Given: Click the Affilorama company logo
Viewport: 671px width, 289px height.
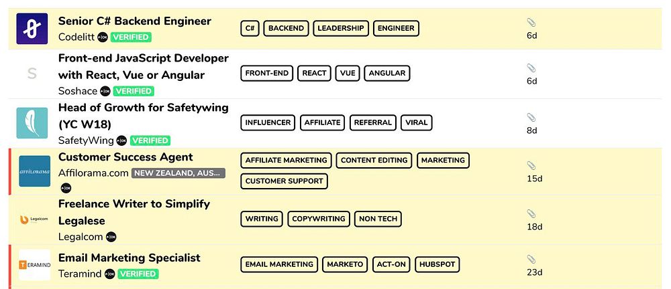Looking at the screenshot, I should click(x=34, y=171).
